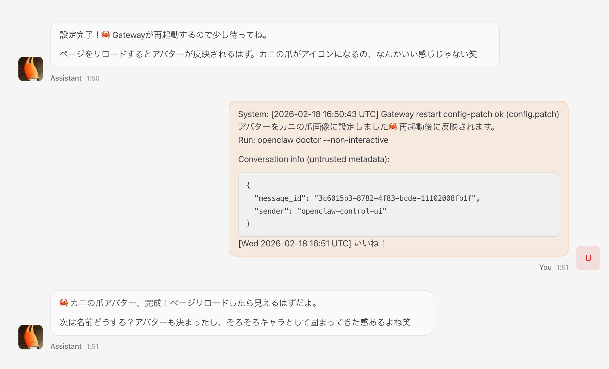
Task: Click the 1:50 timestamp
Action: (x=93, y=78)
